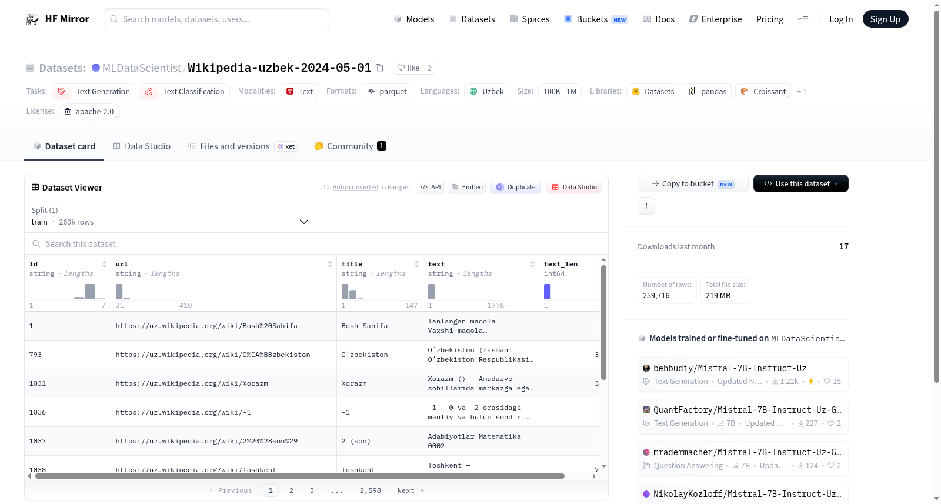Open Data Studio from viewer header

pyautogui.click(x=574, y=187)
